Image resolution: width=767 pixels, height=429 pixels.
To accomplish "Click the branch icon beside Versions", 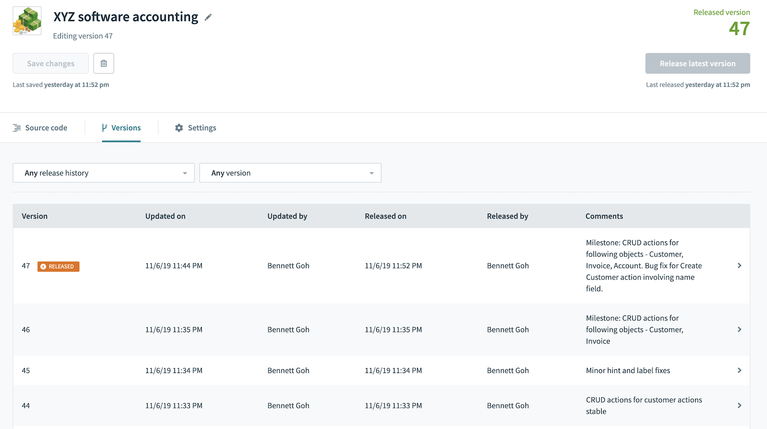I will click(104, 128).
